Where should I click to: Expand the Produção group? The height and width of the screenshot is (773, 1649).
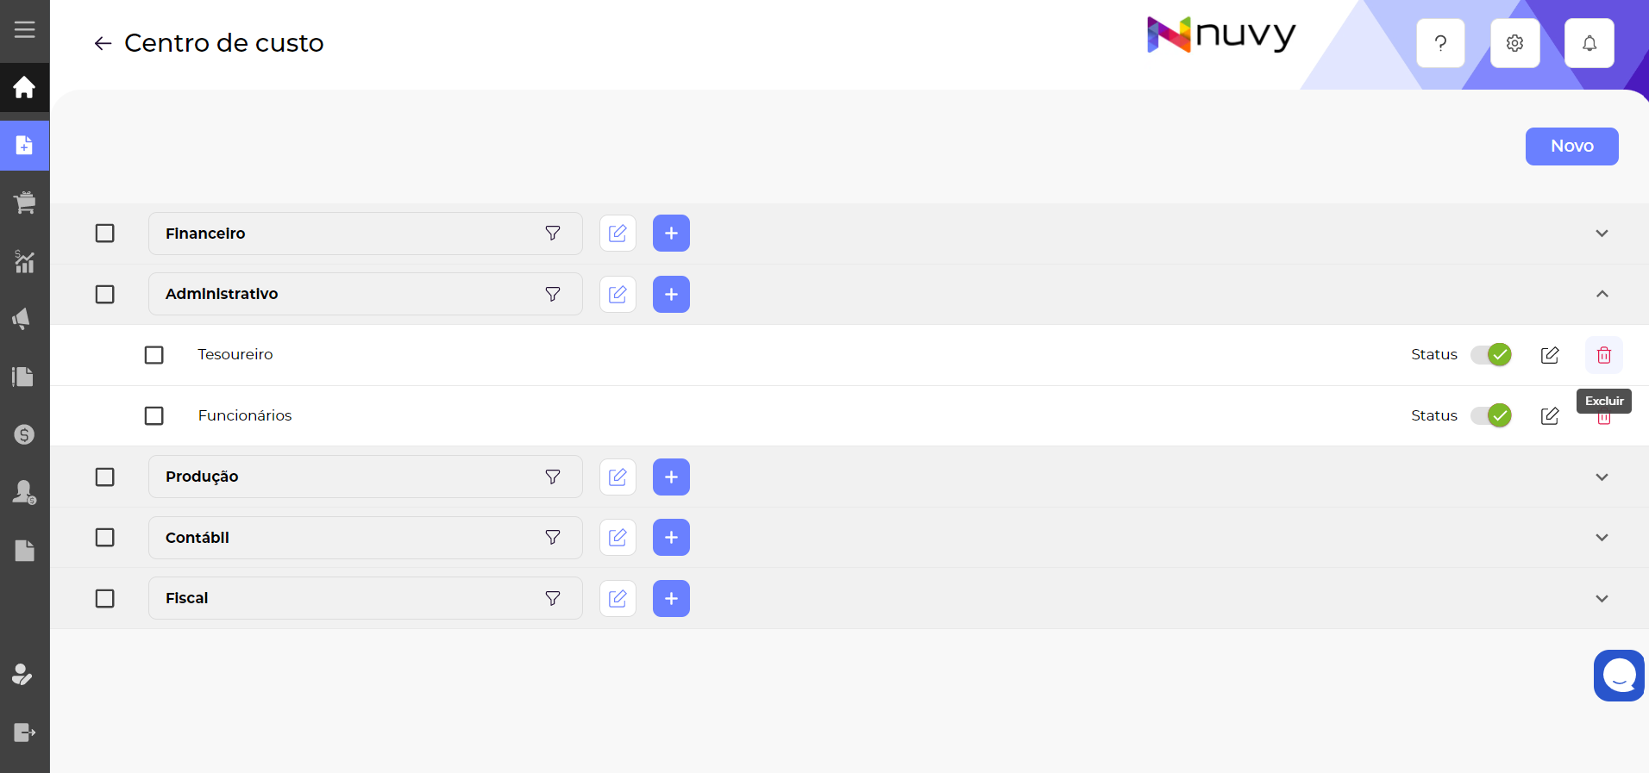1602,477
